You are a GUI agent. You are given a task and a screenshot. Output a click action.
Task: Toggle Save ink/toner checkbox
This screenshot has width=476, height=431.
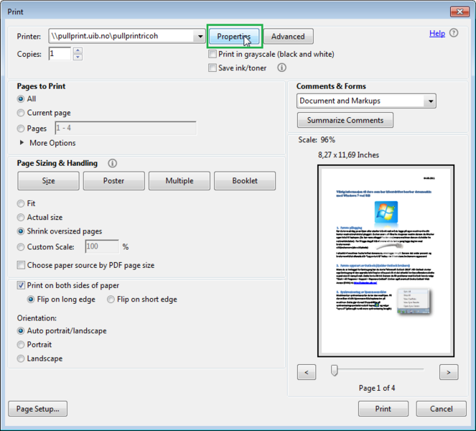tap(213, 68)
